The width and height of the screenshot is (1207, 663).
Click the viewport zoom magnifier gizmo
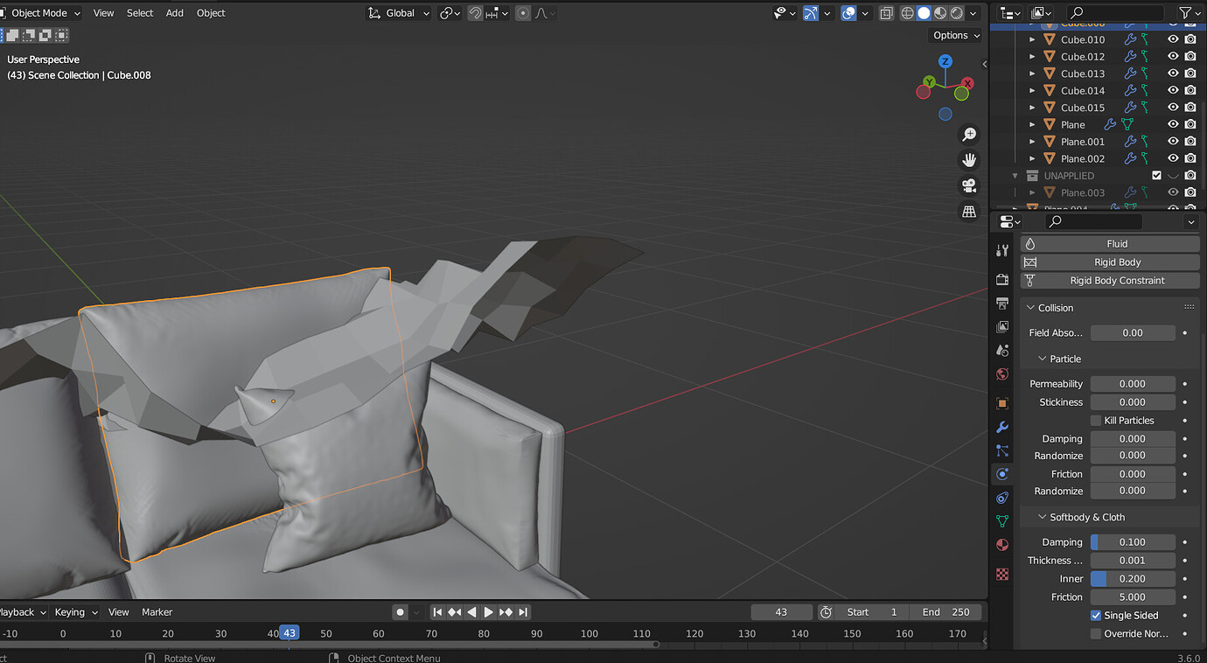(969, 134)
